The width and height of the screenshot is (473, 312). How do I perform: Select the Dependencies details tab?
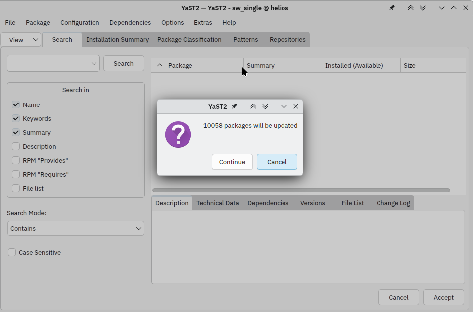(268, 203)
